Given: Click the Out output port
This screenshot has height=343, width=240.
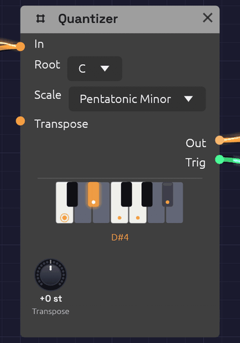Looking at the screenshot, I should tap(220, 140).
